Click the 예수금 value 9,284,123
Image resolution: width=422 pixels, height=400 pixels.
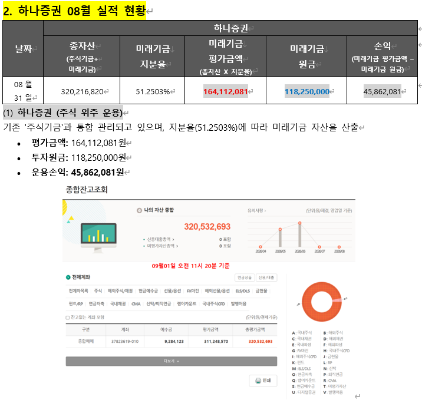click(174, 341)
